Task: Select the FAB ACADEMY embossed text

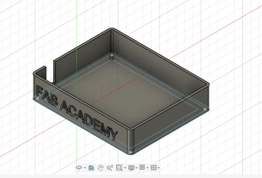Action: 77,112
